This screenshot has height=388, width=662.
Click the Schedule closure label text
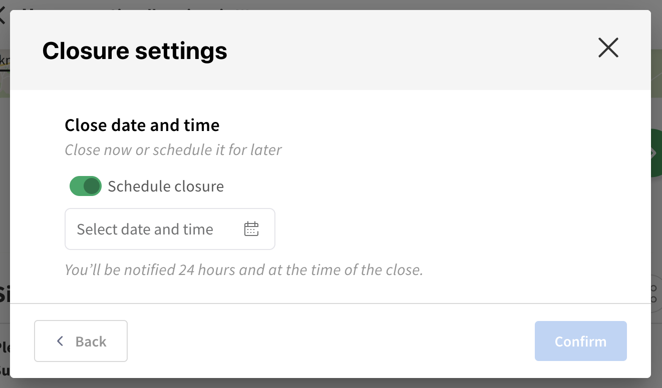point(166,186)
